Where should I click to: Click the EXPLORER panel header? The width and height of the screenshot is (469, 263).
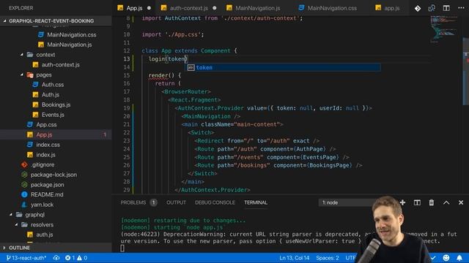click(x=21, y=8)
